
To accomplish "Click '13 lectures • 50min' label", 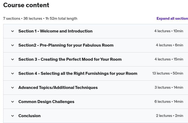I will tap(167, 73).
